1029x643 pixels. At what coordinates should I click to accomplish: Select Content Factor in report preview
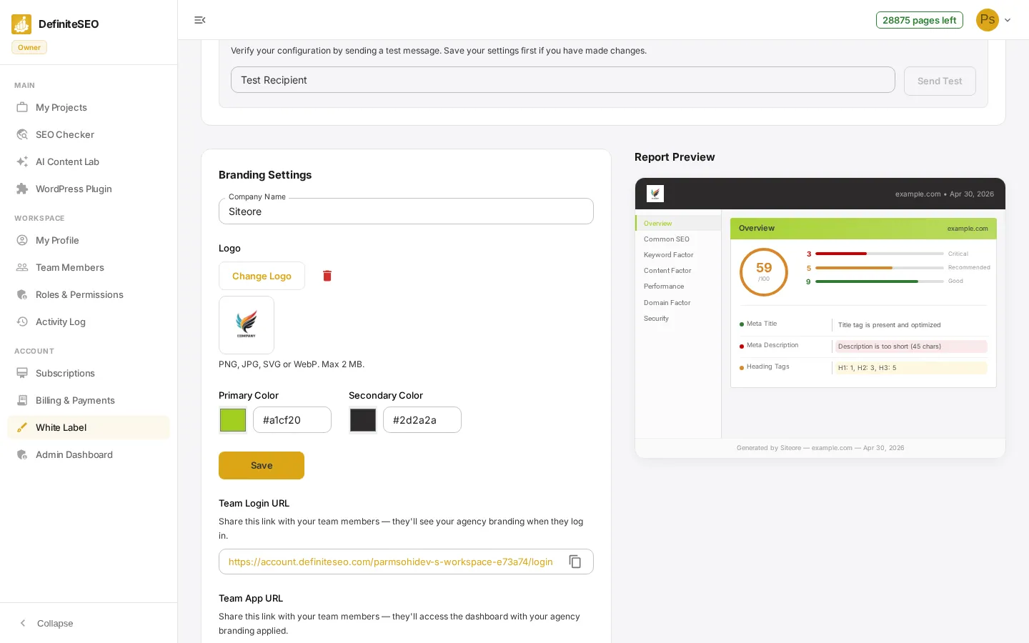tap(678, 271)
